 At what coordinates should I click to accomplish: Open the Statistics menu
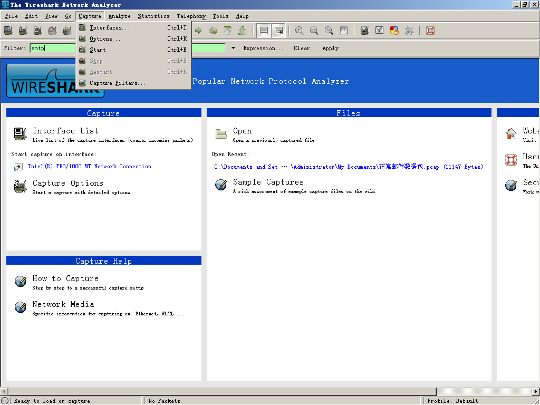coord(153,16)
